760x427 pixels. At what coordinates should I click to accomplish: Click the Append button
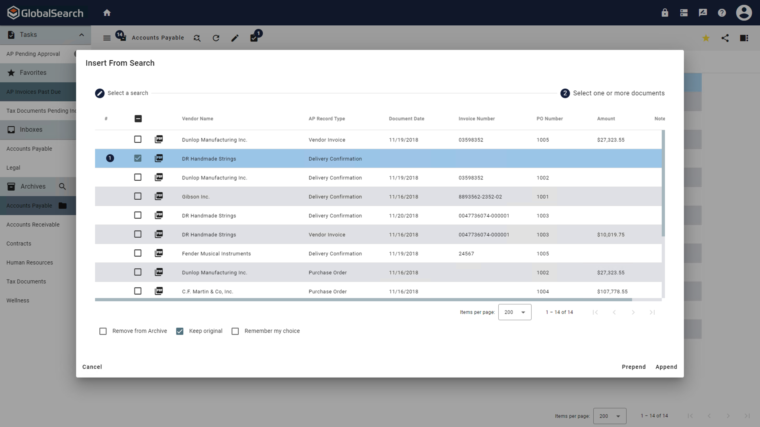coord(666,367)
